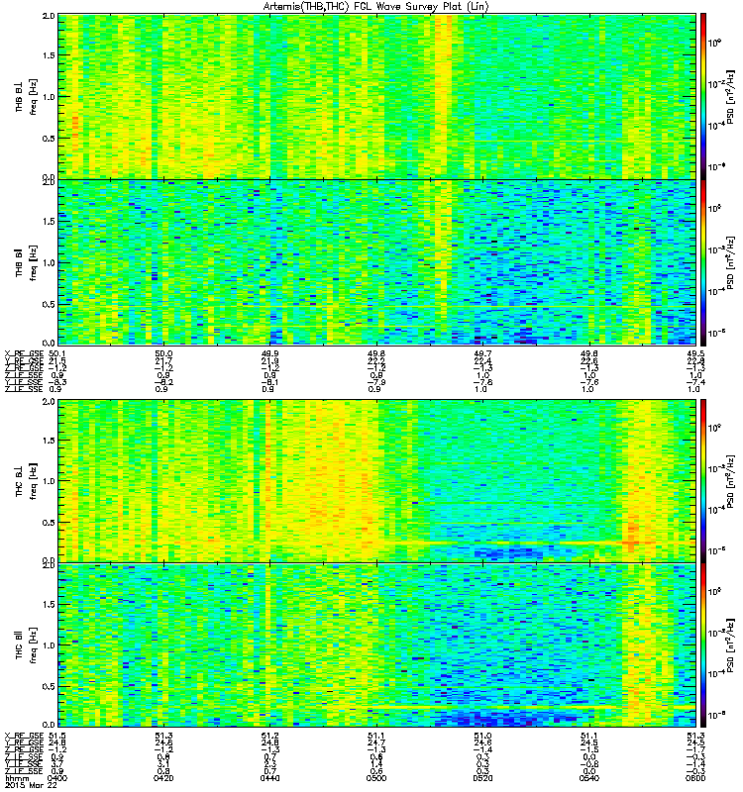Click the 0540 time label on the bottom axis
Viewport: 743px width, 792px height.
click(588, 778)
